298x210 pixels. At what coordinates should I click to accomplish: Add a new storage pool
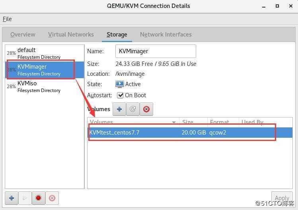click(12, 198)
